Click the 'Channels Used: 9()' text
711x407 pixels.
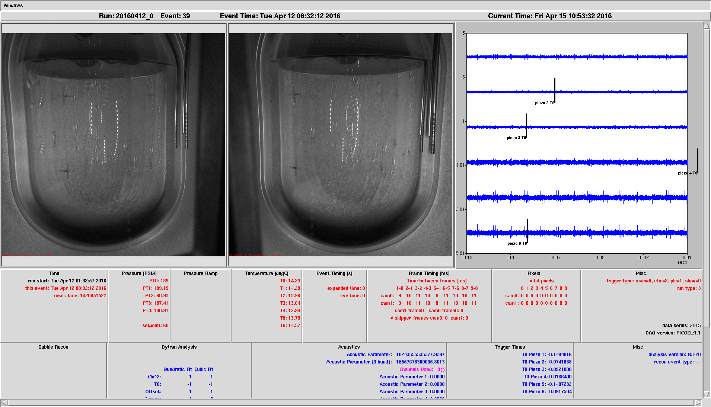[x=422, y=369]
